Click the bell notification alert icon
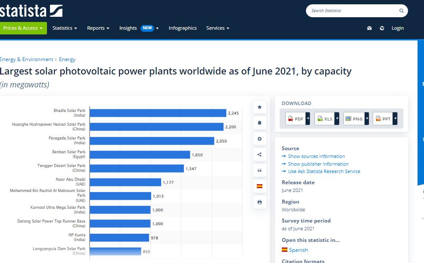Image resolution: width=424 pixels, height=263 pixels. (259, 123)
